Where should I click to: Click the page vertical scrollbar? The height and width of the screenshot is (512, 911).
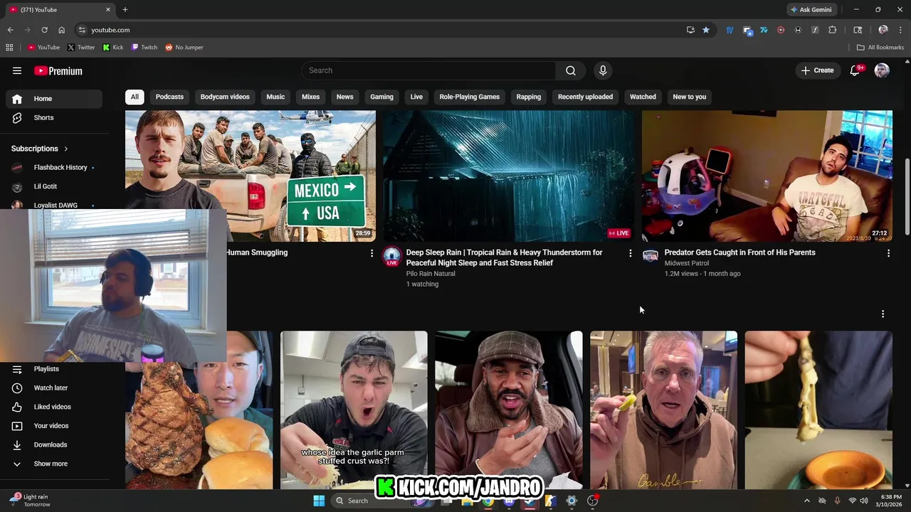pyautogui.click(x=907, y=196)
